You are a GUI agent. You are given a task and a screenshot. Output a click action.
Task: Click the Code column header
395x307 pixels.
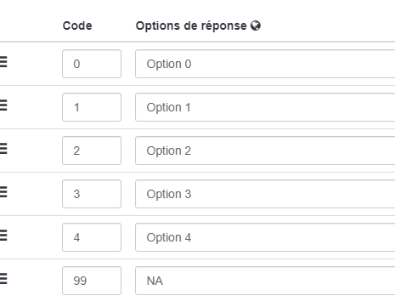(77, 26)
